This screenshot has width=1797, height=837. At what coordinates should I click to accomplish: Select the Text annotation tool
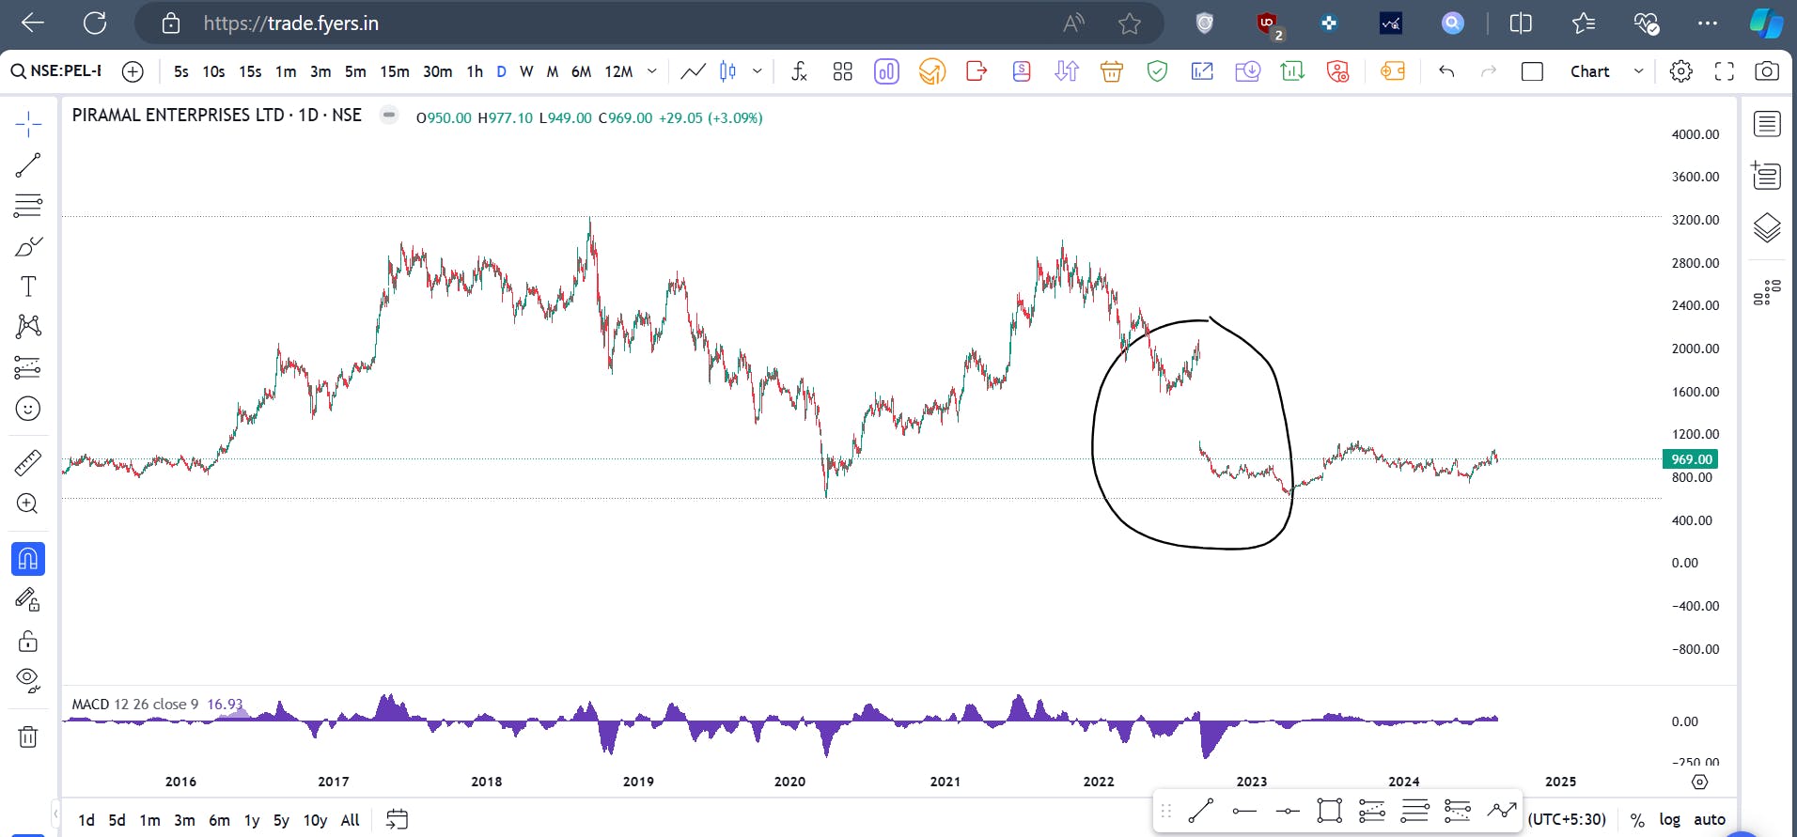[x=28, y=287]
